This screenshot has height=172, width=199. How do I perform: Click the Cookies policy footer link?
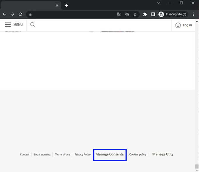(138, 155)
